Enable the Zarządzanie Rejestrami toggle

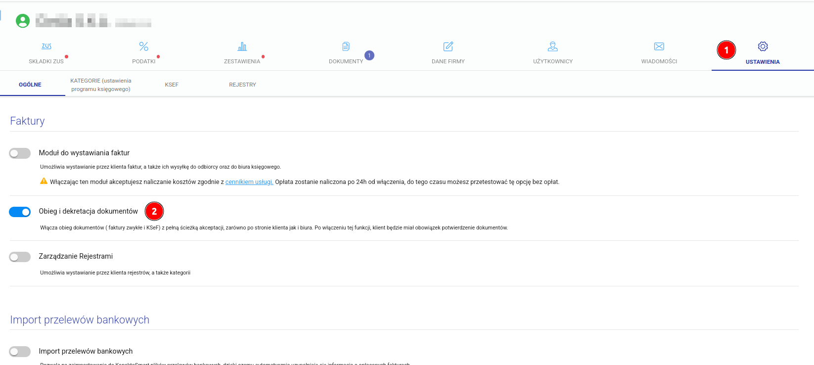20,257
